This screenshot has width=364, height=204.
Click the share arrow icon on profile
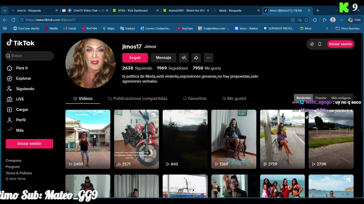pos(196,58)
